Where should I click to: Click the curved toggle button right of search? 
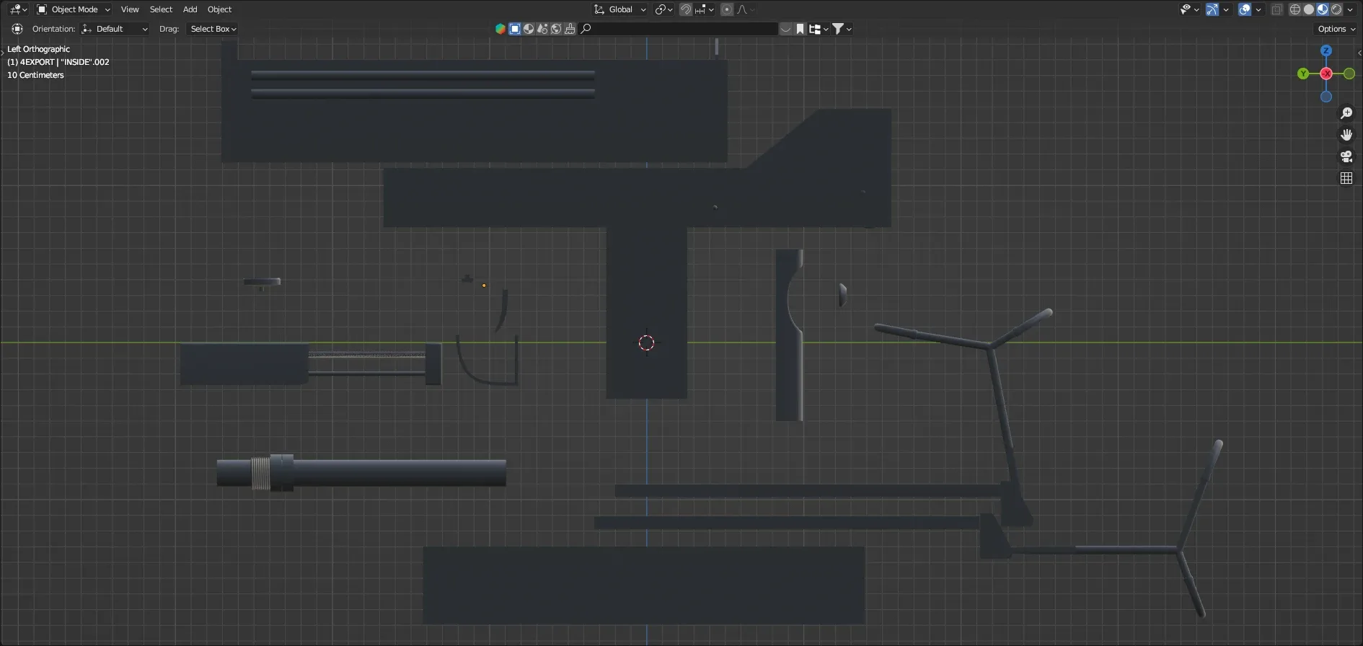(785, 29)
